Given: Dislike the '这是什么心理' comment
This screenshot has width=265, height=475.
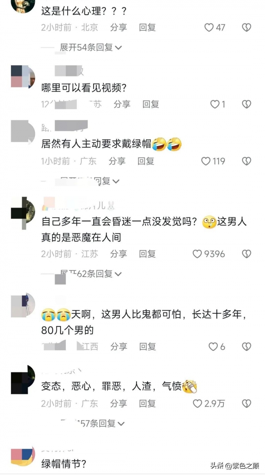Looking at the screenshot, I should click(246, 27).
